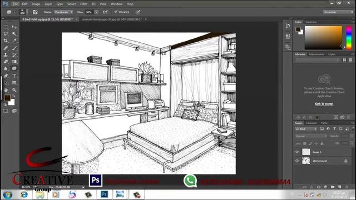356x200 pixels.
Task: Switch to the Adjustments tab
Action: coord(317,54)
